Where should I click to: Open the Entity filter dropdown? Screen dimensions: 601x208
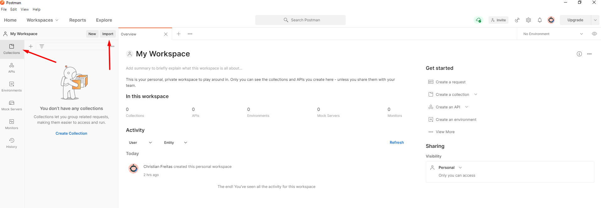tap(176, 143)
